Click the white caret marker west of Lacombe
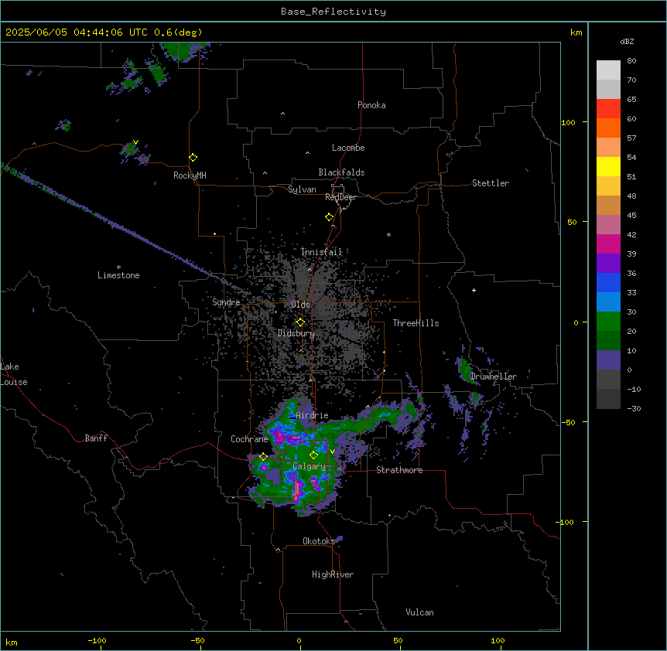The image size is (667, 651). (x=307, y=153)
